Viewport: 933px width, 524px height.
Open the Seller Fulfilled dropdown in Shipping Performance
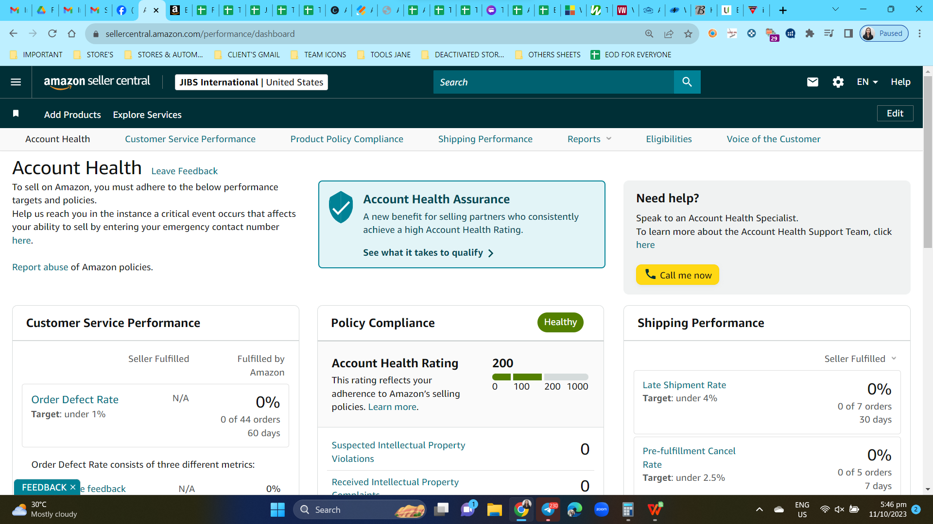(x=860, y=359)
